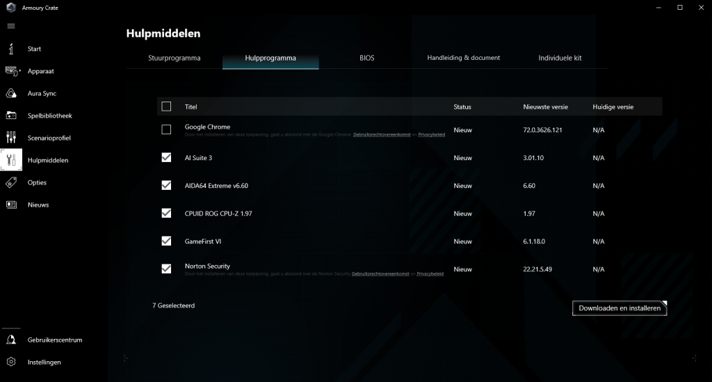
Task: Uncheck the AI Suite 3 checkbox
Action: pyautogui.click(x=166, y=157)
